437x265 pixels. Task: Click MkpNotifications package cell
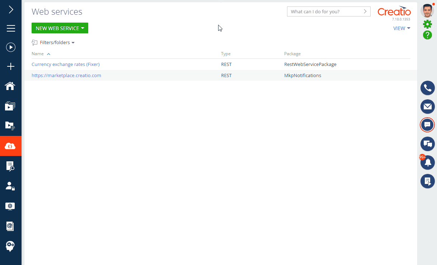tap(302, 76)
